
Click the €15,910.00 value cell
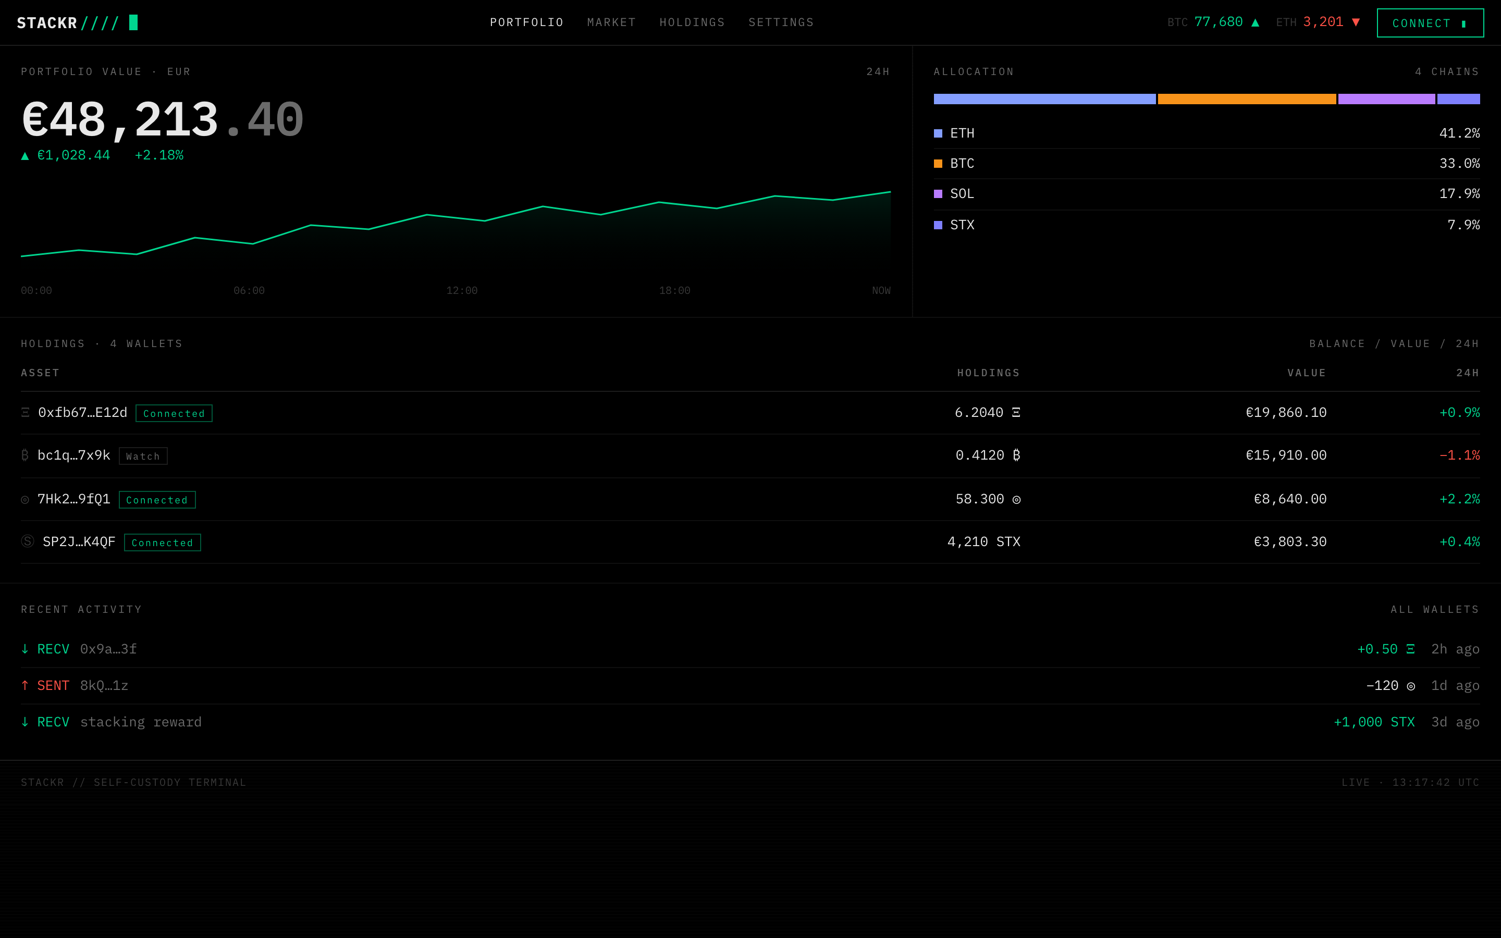click(1286, 455)
